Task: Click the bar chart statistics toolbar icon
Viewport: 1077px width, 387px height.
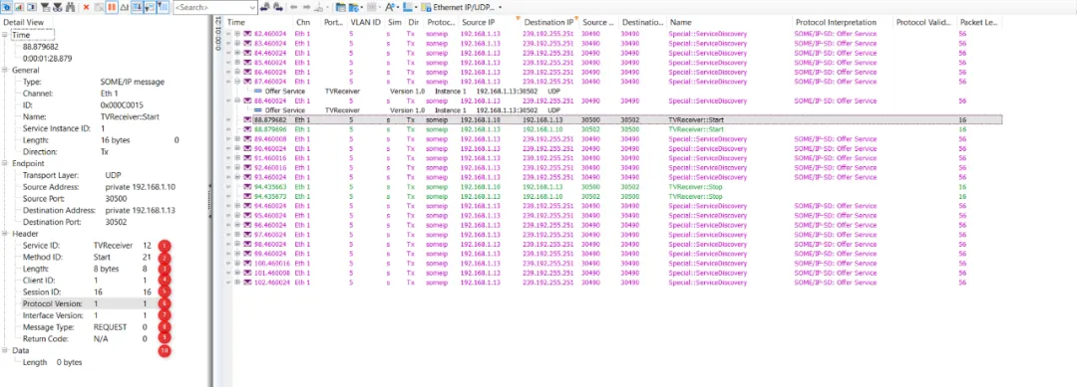Action: tap(19, 7)
